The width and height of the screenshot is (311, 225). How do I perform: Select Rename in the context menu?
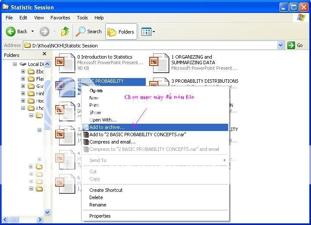tap(97, 205)
